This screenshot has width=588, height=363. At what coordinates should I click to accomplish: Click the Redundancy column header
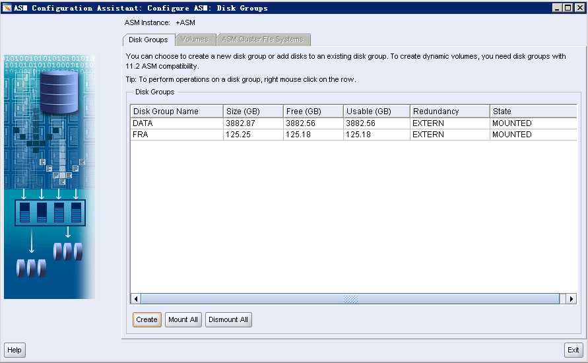click(x=449, y=112)
